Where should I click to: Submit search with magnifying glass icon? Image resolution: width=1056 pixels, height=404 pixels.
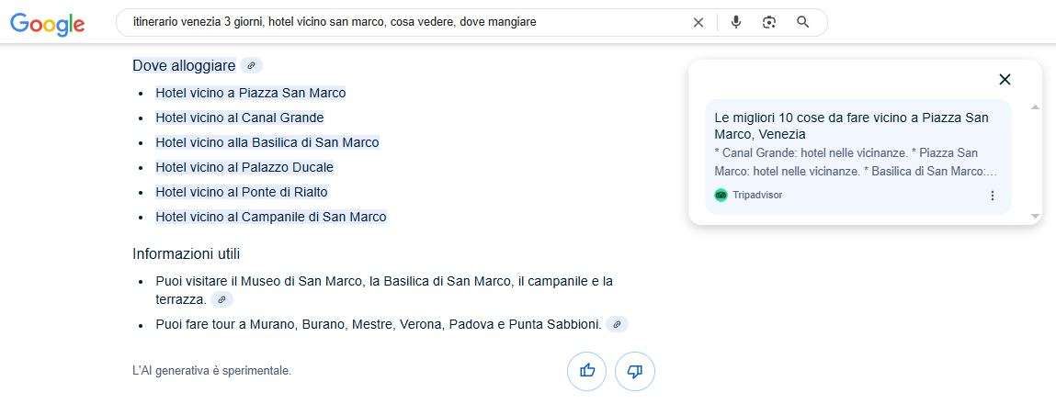802,22
